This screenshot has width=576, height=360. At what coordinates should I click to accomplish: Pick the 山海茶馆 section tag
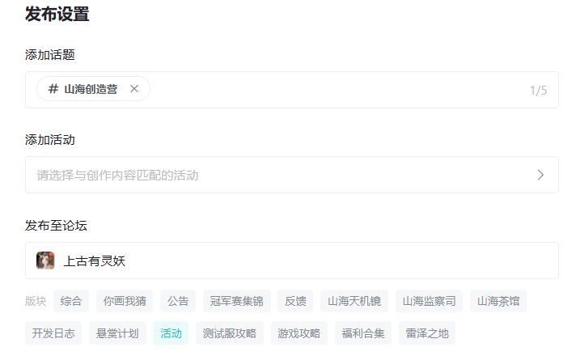(498, 301)
